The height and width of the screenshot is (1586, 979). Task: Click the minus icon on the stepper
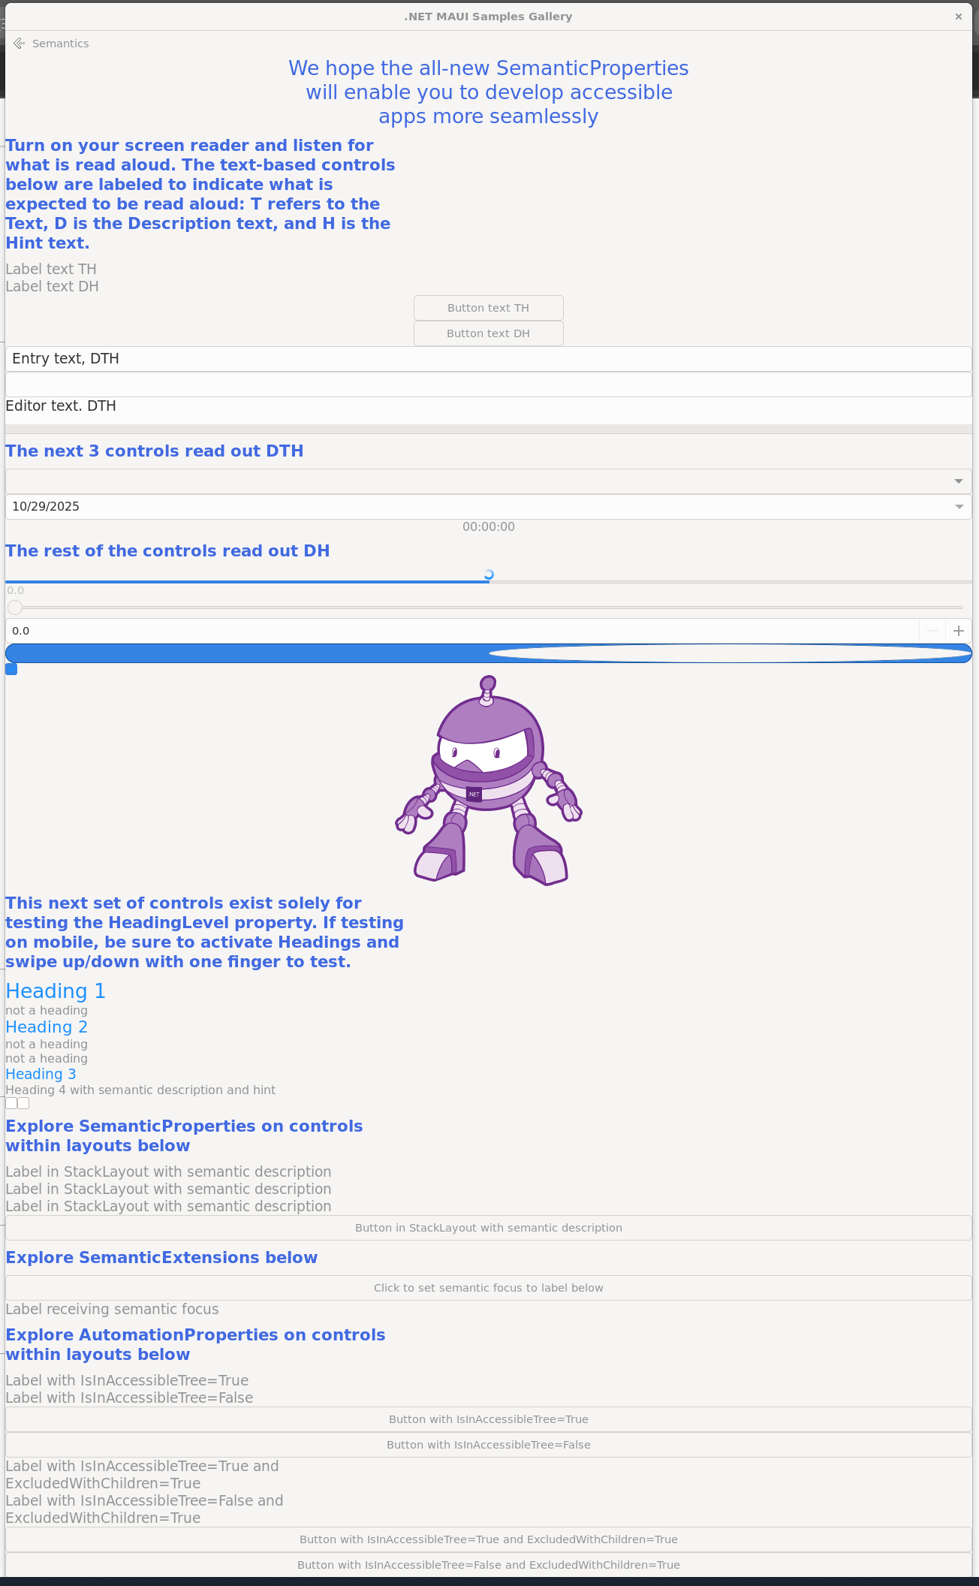932,631
